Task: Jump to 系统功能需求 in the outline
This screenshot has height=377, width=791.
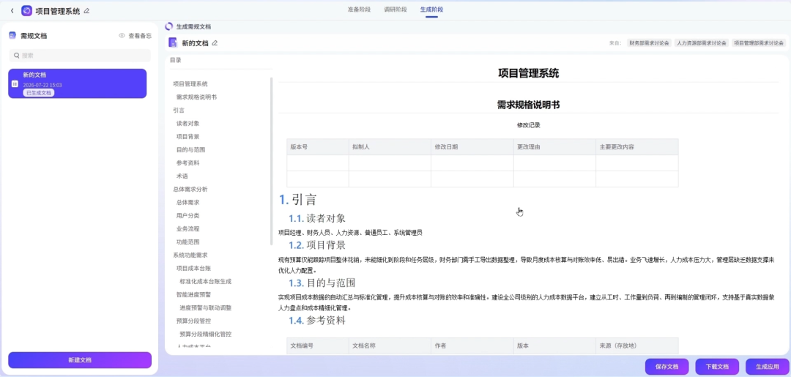Action: [190, 255]
